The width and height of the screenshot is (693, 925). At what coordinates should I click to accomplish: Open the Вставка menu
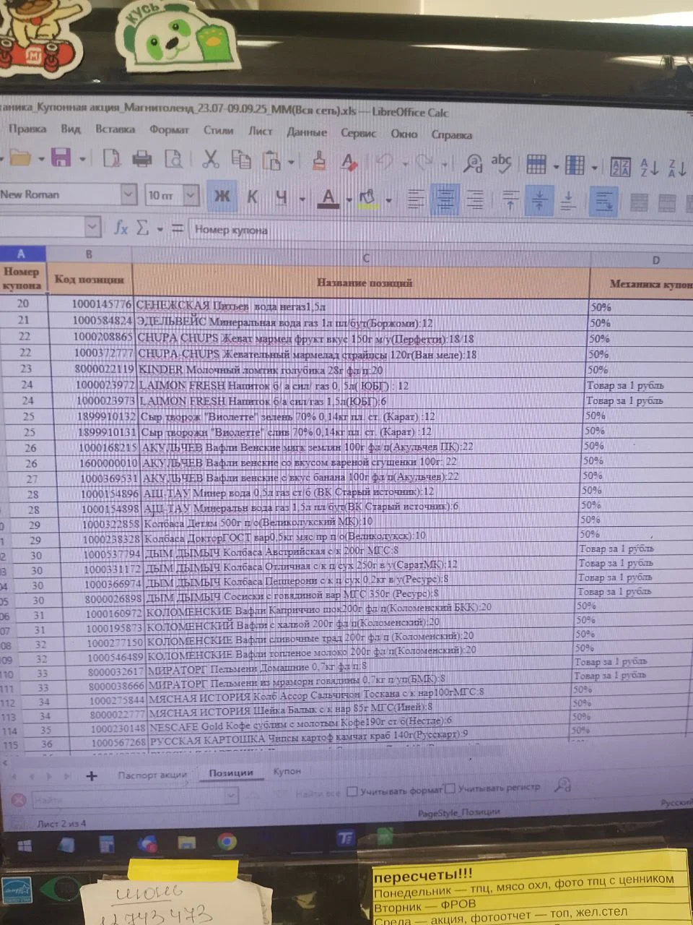pyautogui.click(x=115, y=129)
